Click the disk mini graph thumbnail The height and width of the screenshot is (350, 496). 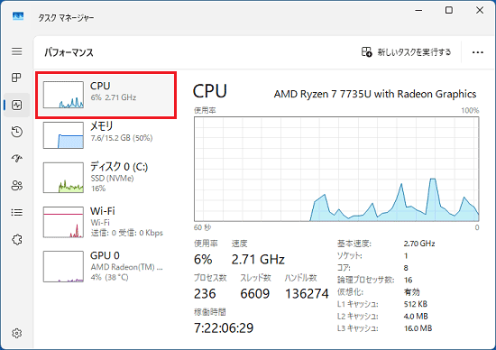coord(63,178)
